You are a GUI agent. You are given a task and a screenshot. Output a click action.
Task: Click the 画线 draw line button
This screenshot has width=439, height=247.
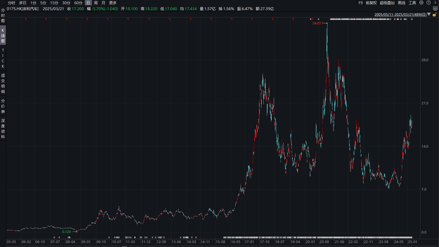402,3
